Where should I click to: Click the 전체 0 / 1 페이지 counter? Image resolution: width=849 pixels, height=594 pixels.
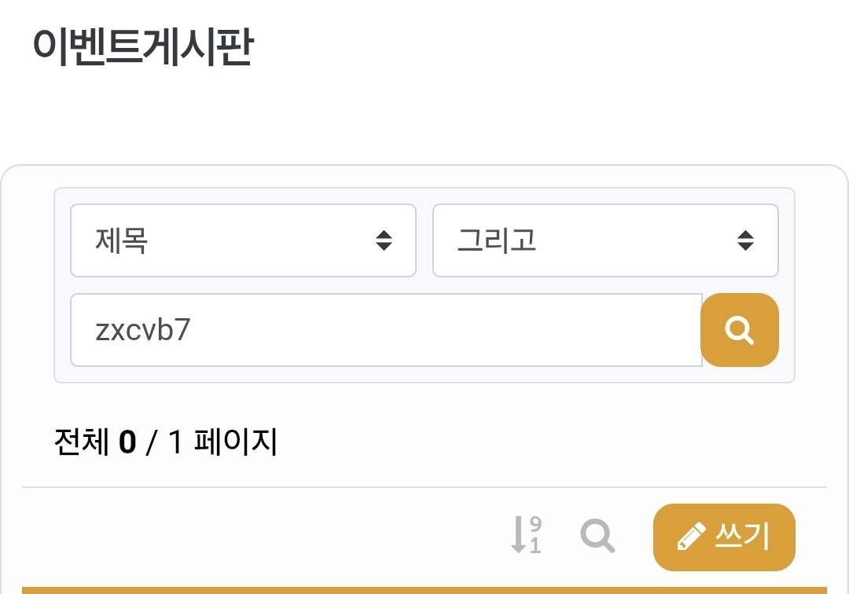pos(165,442)
